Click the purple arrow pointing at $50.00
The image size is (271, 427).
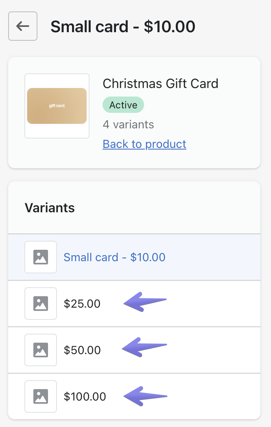tap(144, 348)
